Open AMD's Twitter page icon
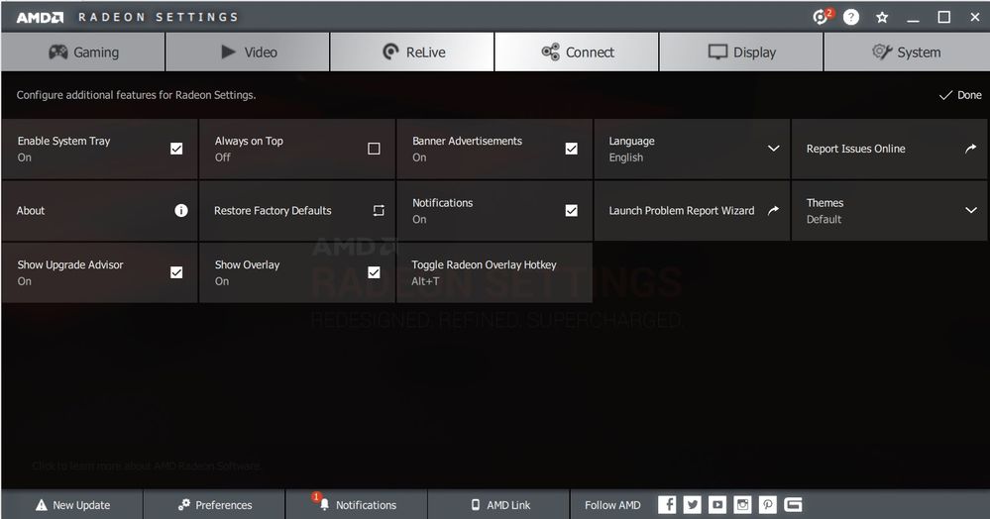The height and width of the screenshot is (519, 990). 693,504
